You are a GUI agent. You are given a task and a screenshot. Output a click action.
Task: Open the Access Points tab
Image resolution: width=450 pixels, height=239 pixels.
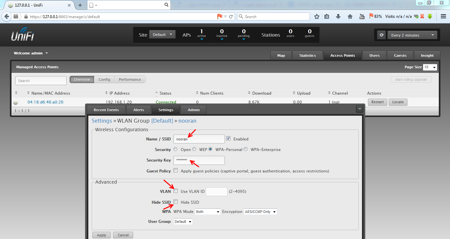[343, 55]
